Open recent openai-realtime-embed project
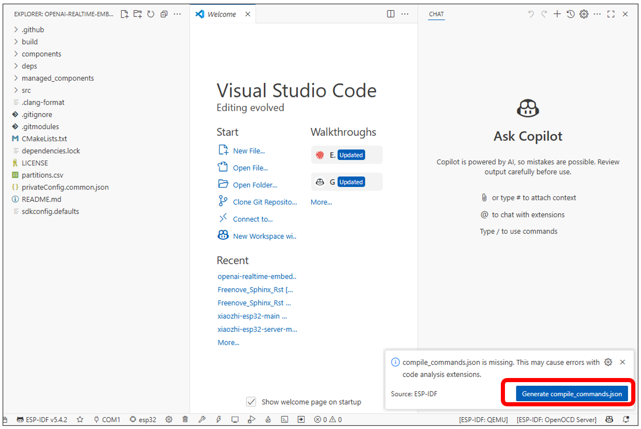Viewport: 641px width, 429px height. coord(257,277)
